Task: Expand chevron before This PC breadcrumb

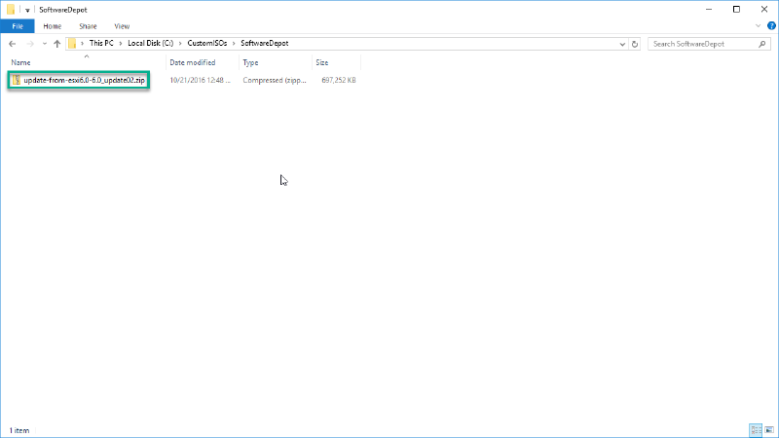Action: pos(83,44)
